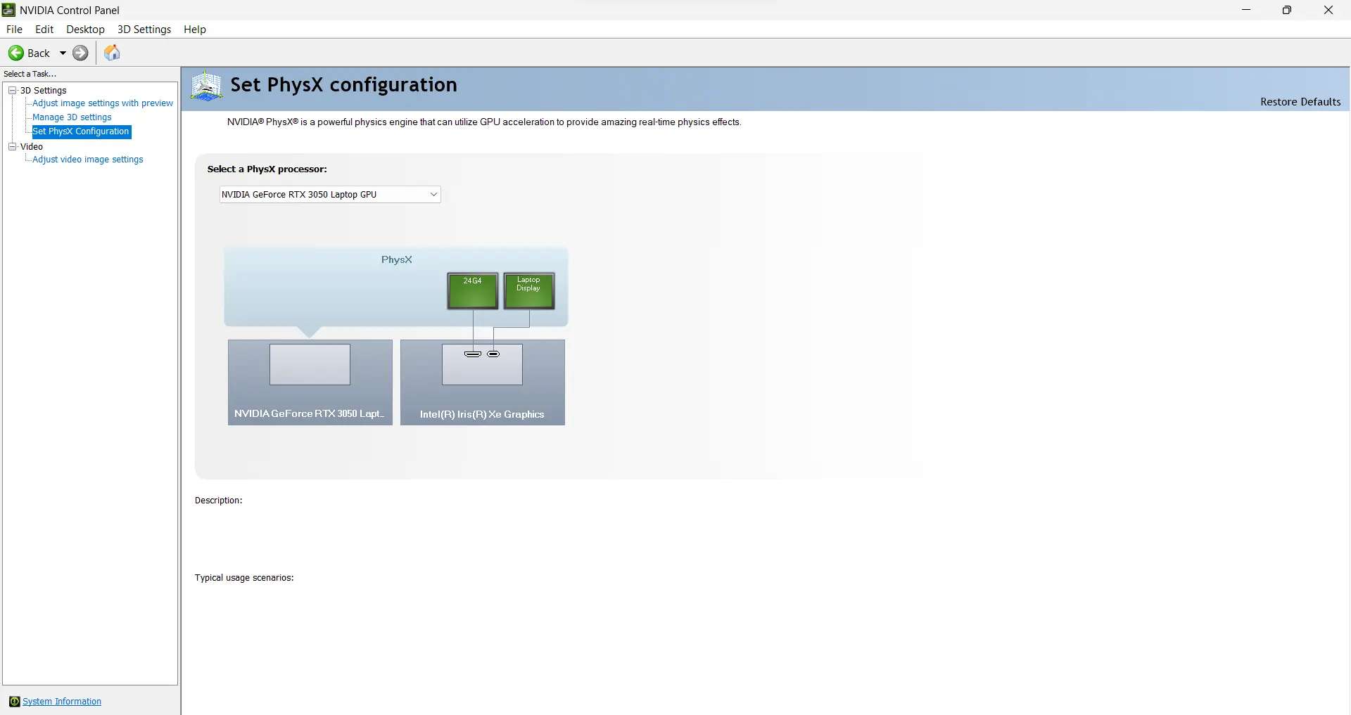Close the NVIDIA Control Panel window
The width and height of the screenshot is (1351, 715).
tap(1328, 10)
